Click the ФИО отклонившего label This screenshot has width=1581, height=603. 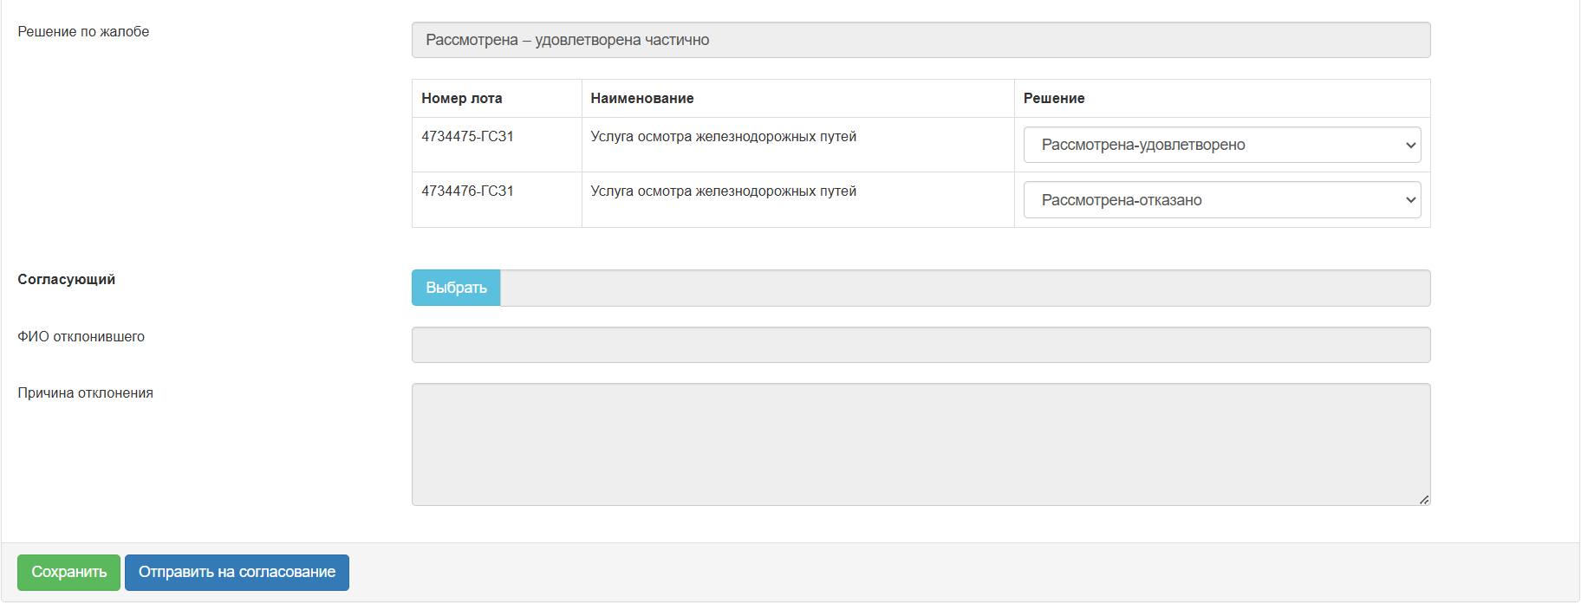click(81, 336)
